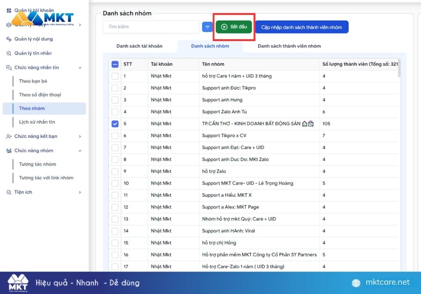This screenshot has height=294, width=421.
Task: Click the table's vertical scrollbar thumb
Action: point(399,68)
